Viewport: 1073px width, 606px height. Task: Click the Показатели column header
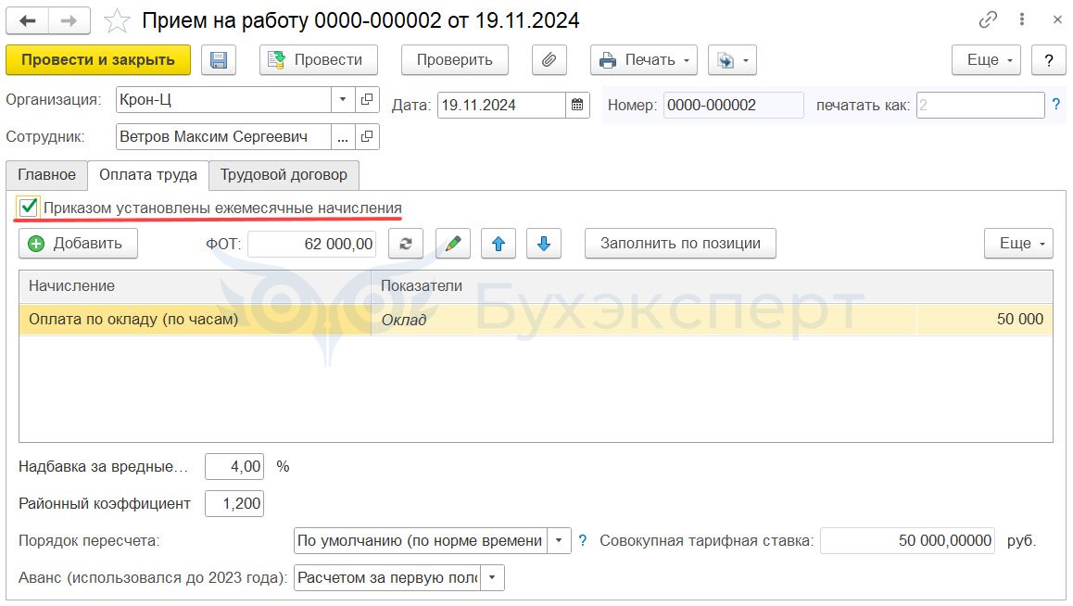coord(712,286)
